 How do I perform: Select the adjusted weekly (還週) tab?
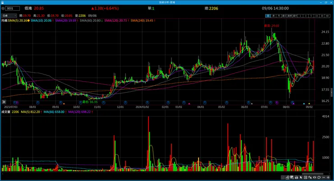coord(289,16)
